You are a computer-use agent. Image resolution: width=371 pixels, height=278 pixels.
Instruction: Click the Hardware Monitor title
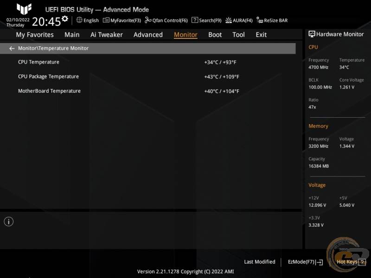click(340, 34)
